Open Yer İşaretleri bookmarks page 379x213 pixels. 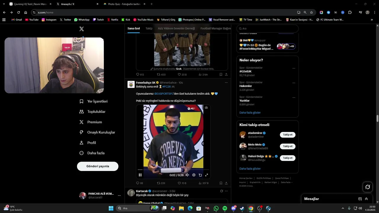pos(94,101)
